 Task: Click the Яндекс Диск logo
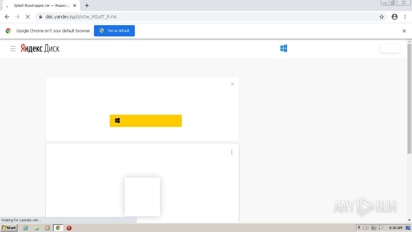40,48
